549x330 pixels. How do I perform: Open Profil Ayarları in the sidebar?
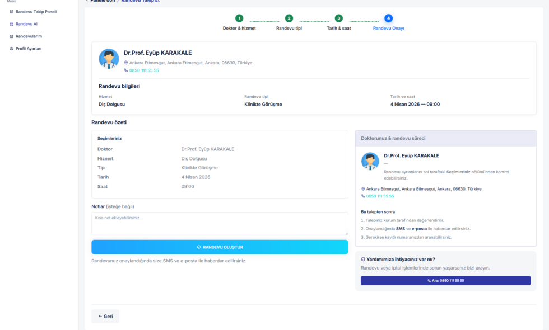click(x=28, y=49)
